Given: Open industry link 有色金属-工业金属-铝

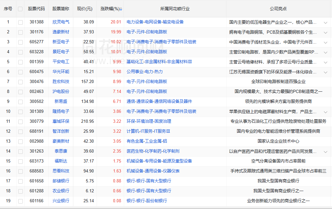Looking at the screenshot, I should click(147, 141).
